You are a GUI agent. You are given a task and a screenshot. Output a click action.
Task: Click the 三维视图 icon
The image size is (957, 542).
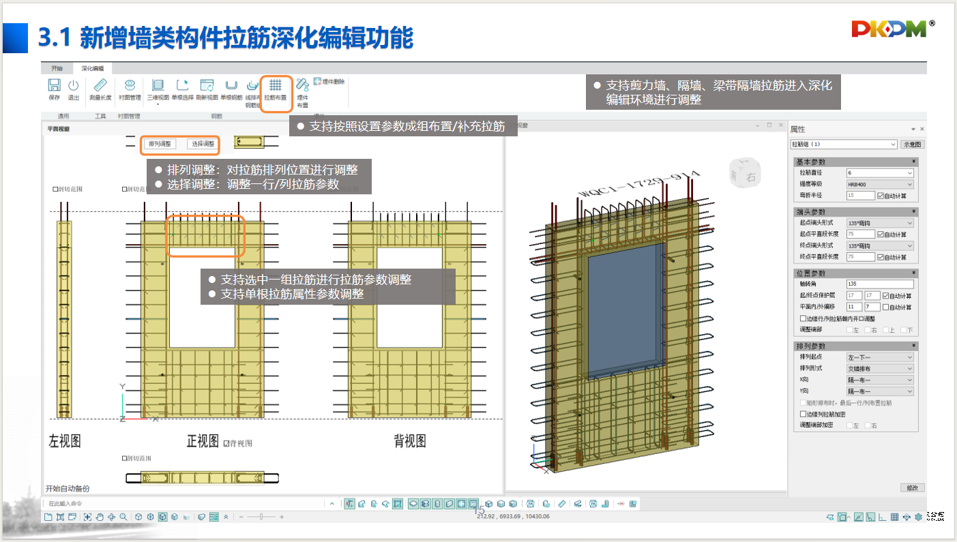[x=158, y=86]
